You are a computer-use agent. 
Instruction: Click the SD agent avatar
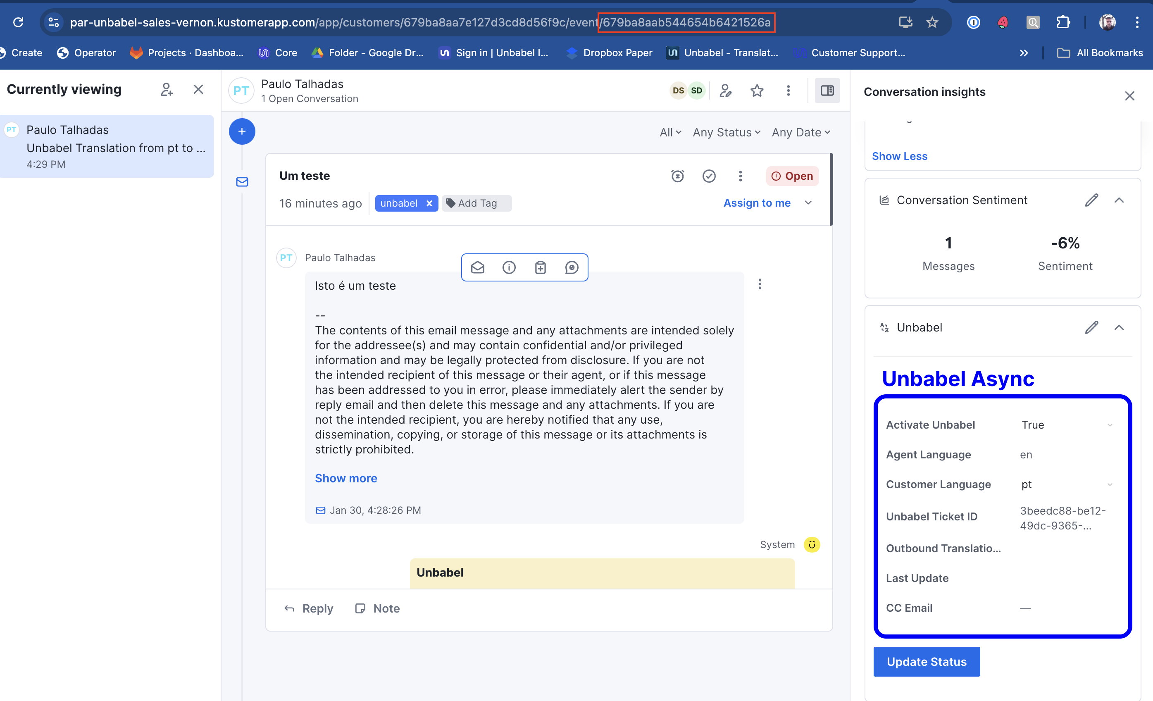click(697, 91)
